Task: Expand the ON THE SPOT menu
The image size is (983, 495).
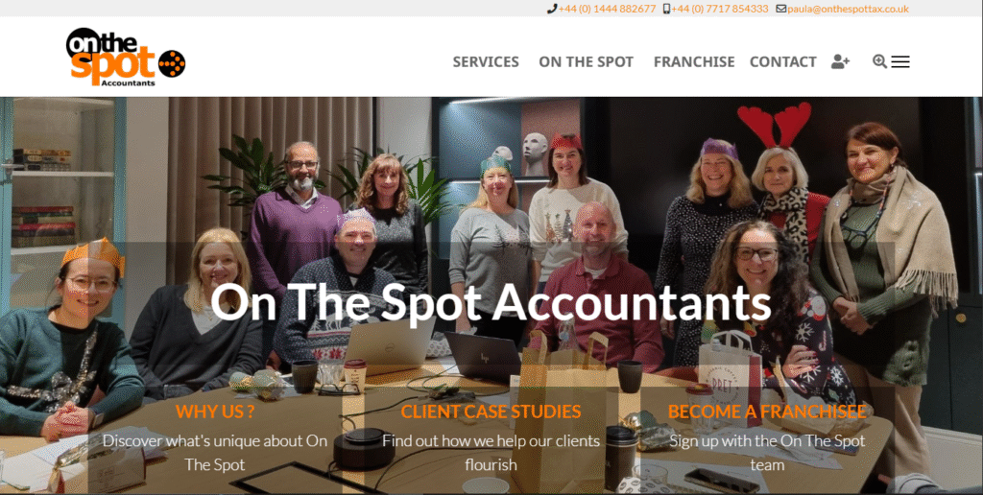Action: pyautogui.click(x=587, y=62)
